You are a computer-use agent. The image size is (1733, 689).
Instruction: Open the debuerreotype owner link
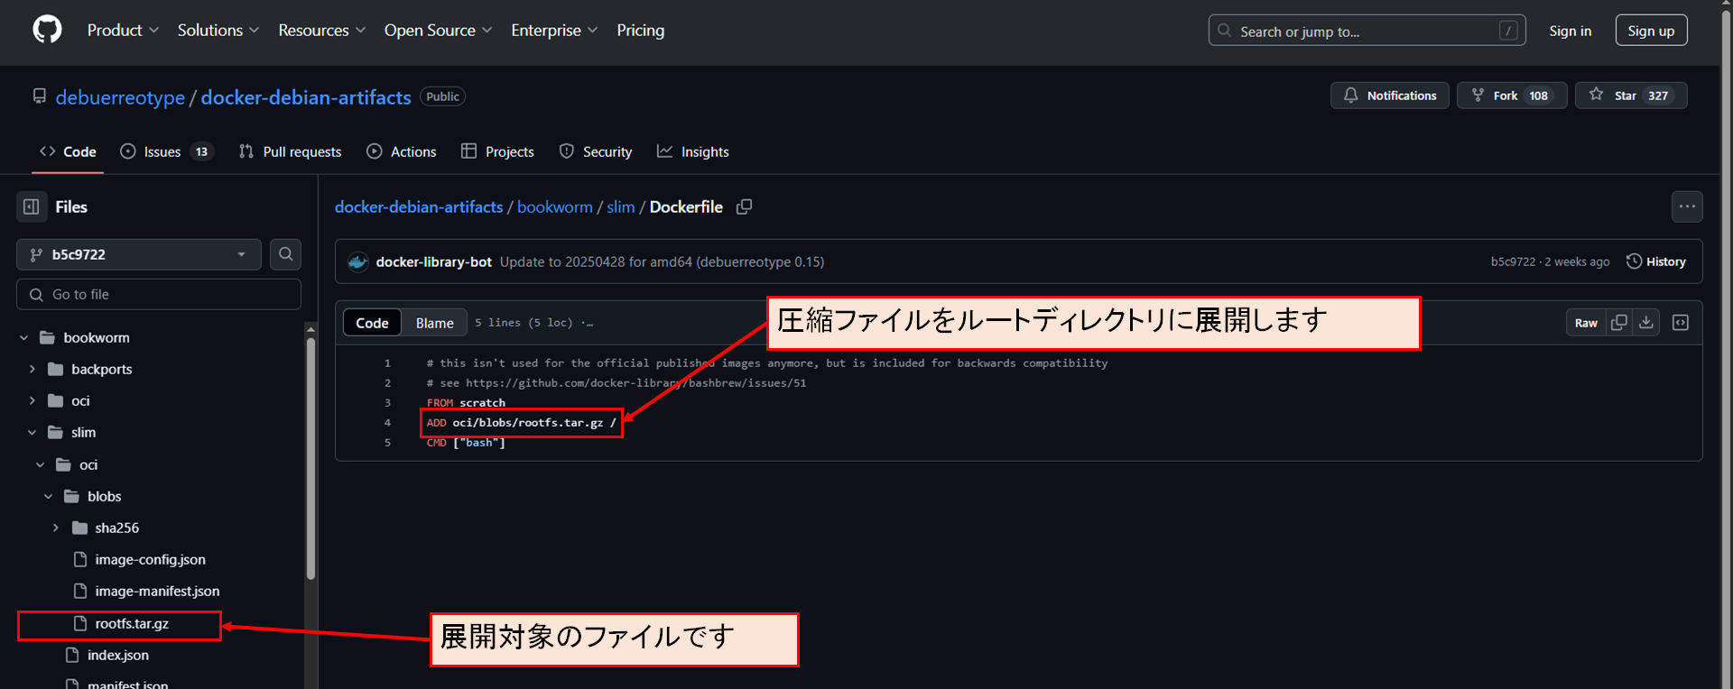tap(120, 97)
